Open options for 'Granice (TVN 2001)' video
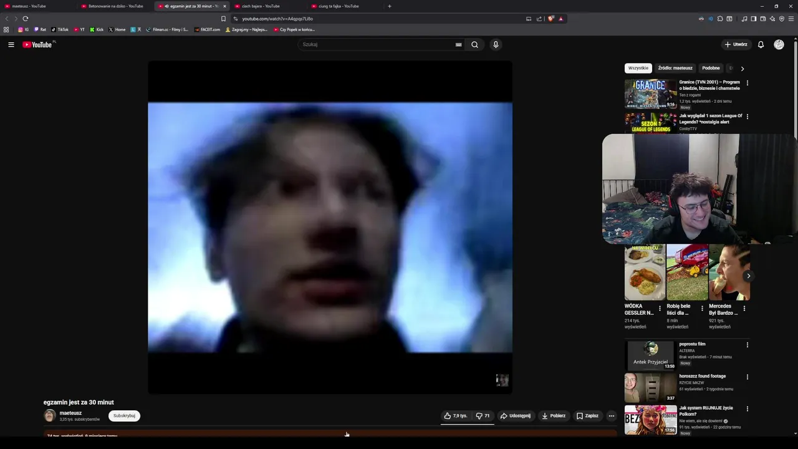Image resolution: width=798 pixels, height=449 pixels. tap(748, 83)
